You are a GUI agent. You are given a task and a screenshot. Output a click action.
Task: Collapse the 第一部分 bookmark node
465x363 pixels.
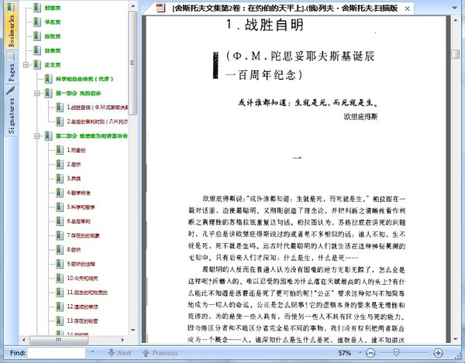(37, 94)
